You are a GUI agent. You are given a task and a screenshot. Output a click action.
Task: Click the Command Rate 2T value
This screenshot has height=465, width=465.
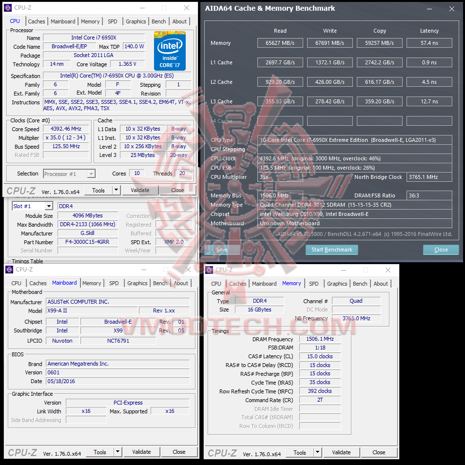pyautogui.click(x=320, y=400)
